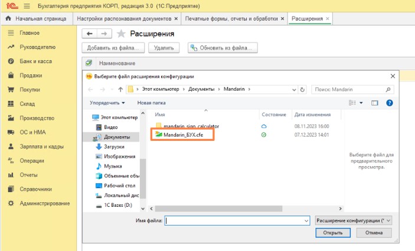
Task: Close the file selection dialog
Action: point(393,77)
